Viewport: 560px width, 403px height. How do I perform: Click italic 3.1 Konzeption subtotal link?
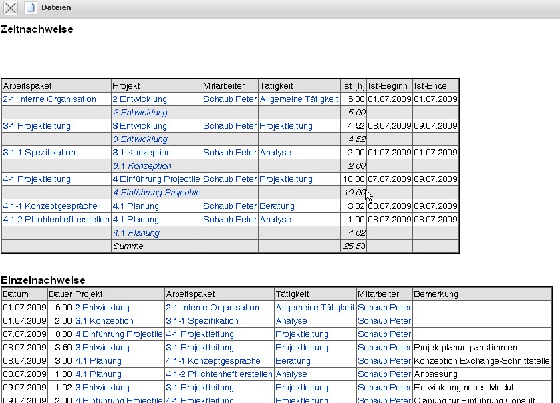tap(142, 166)
